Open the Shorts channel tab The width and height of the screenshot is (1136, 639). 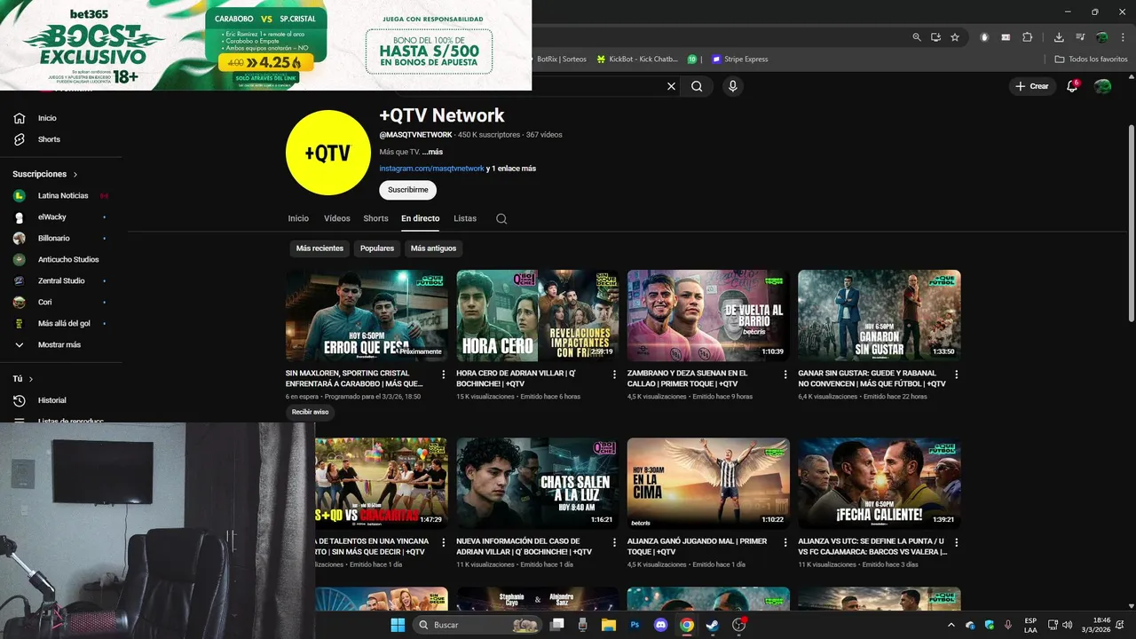375,218
